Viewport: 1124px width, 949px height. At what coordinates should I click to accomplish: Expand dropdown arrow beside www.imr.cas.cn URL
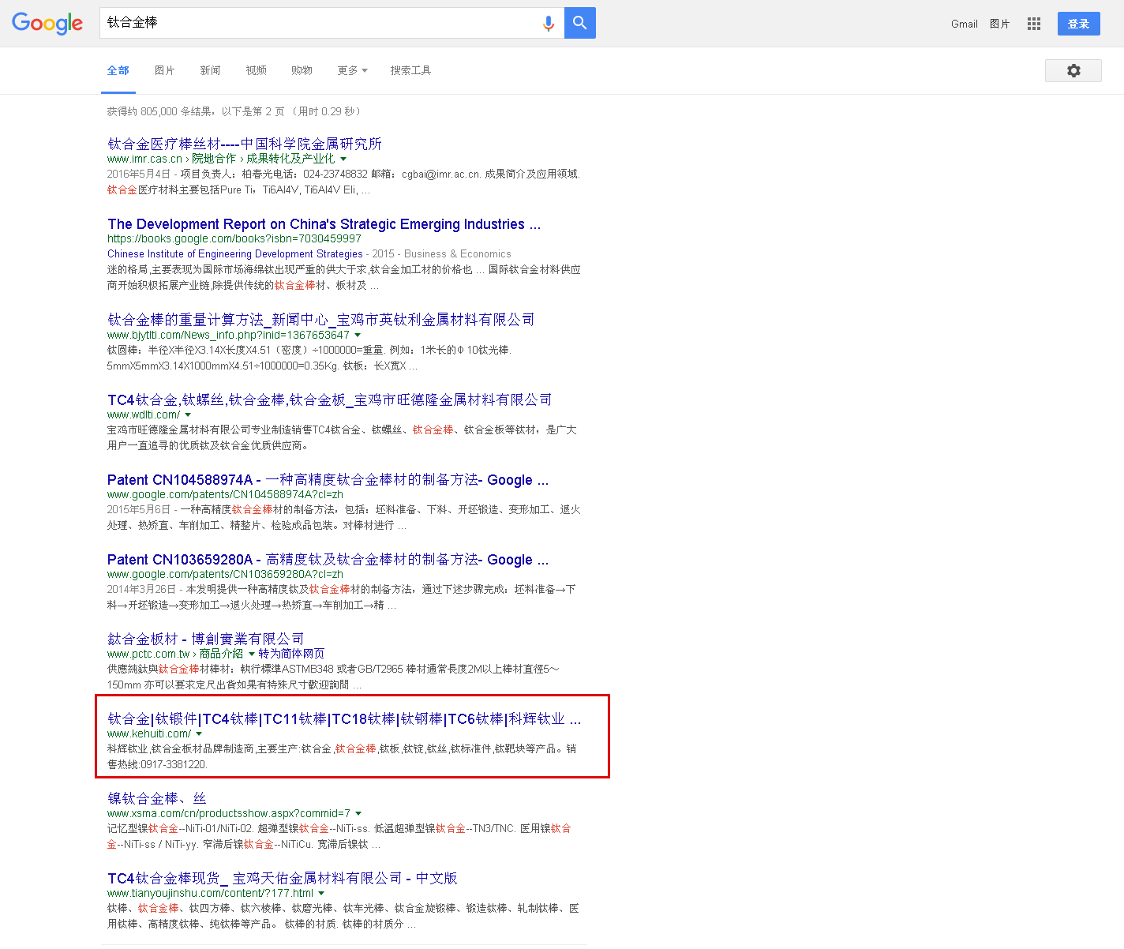click(x=343, y=159)
